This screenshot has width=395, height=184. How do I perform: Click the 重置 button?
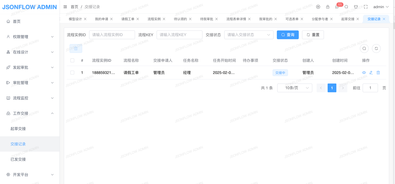pos(313,35)
